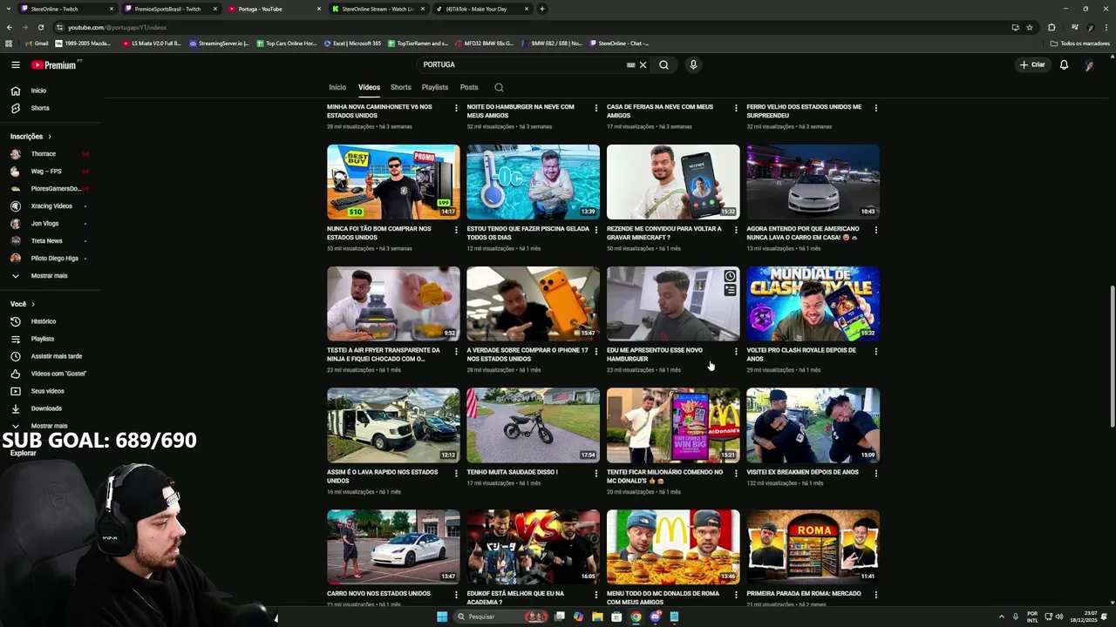1116x627 pixels.
Task: Expand the Inscrições section chevron
Action: (x=50, y=137)
